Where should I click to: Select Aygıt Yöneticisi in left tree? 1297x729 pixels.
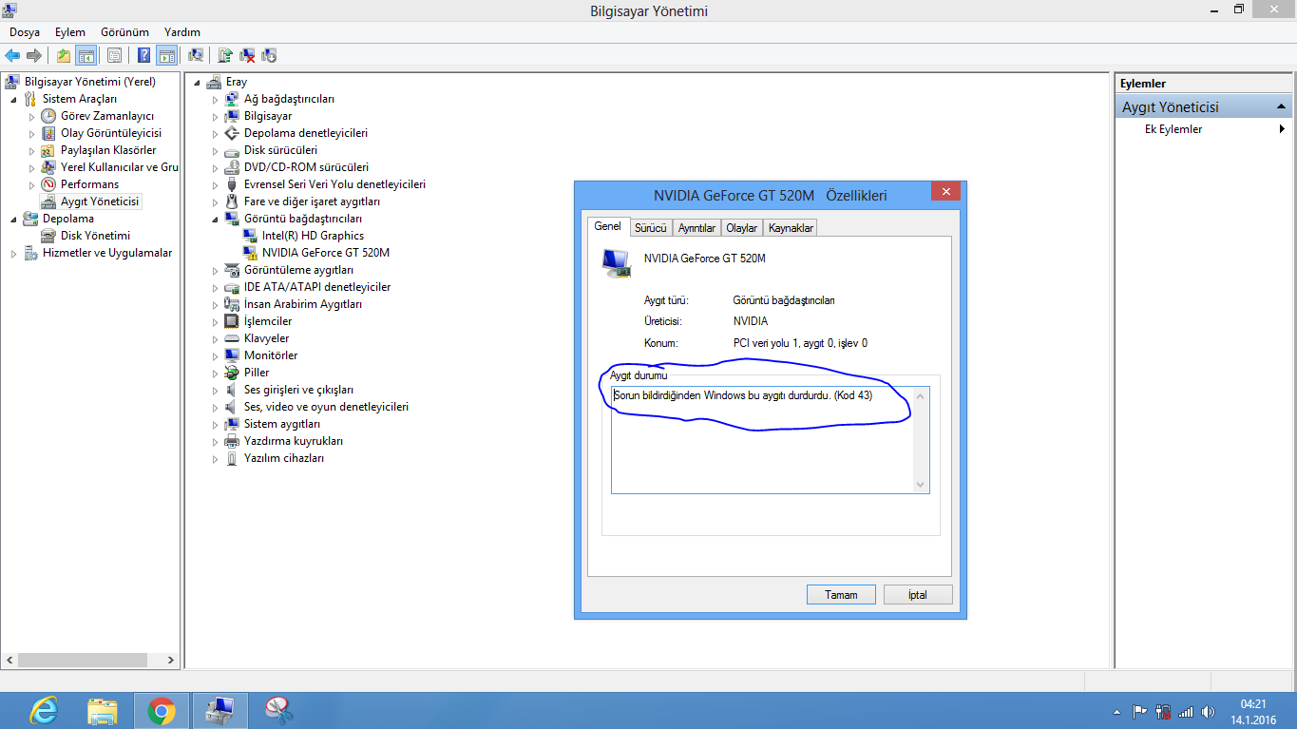coord(100,201)
